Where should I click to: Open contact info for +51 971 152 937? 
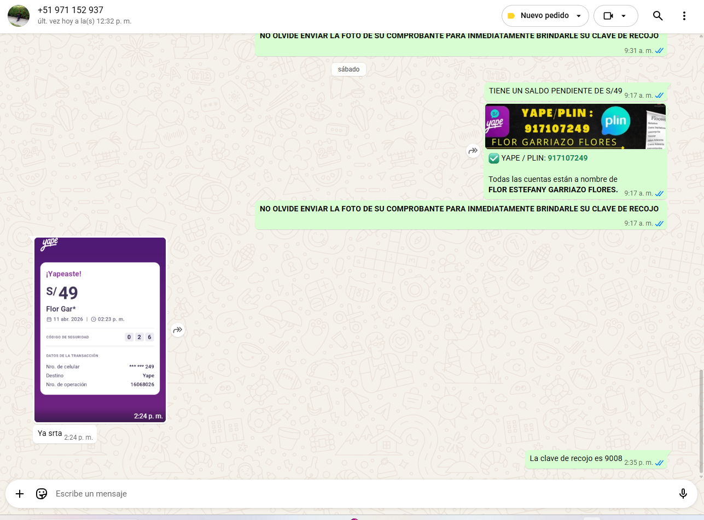click(71, 10)
